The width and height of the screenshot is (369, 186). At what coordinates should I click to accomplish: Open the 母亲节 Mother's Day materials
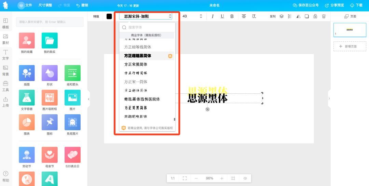50,158
